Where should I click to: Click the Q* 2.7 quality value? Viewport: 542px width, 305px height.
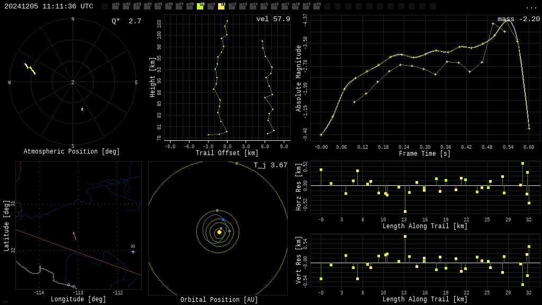pos(126,21)
